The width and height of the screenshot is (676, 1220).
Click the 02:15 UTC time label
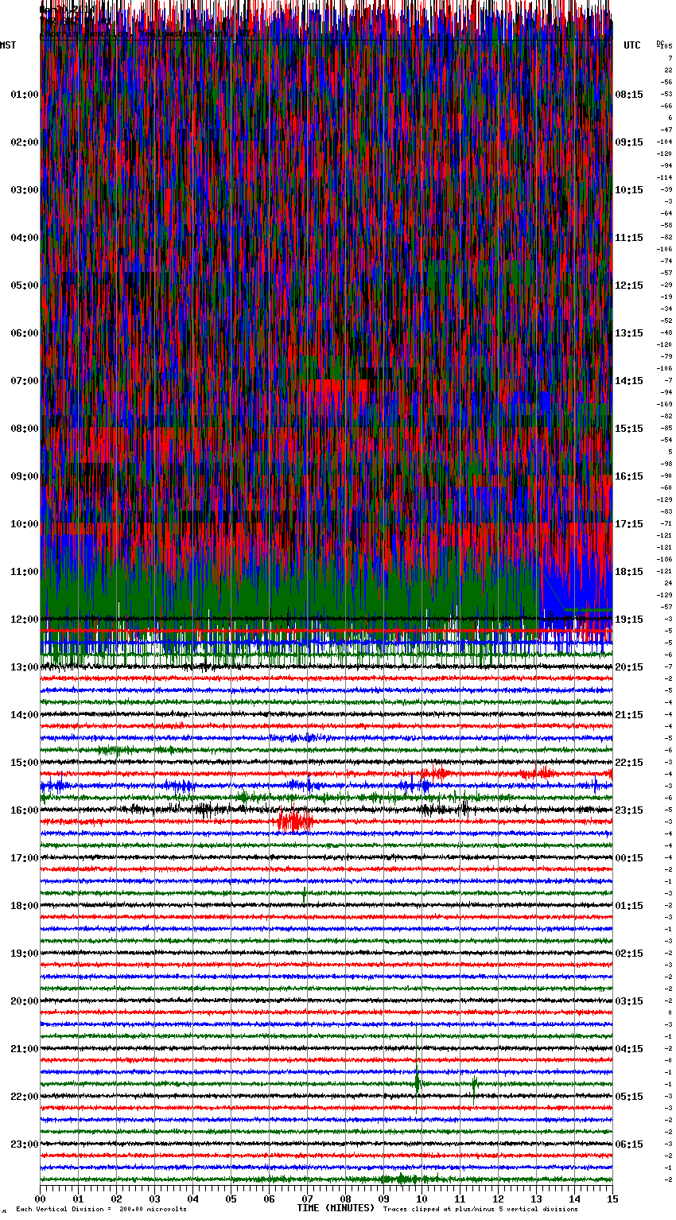point(629,954)
